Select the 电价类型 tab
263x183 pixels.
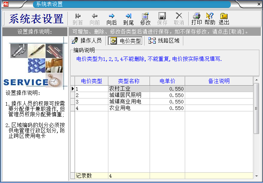(x=126, y=41)
